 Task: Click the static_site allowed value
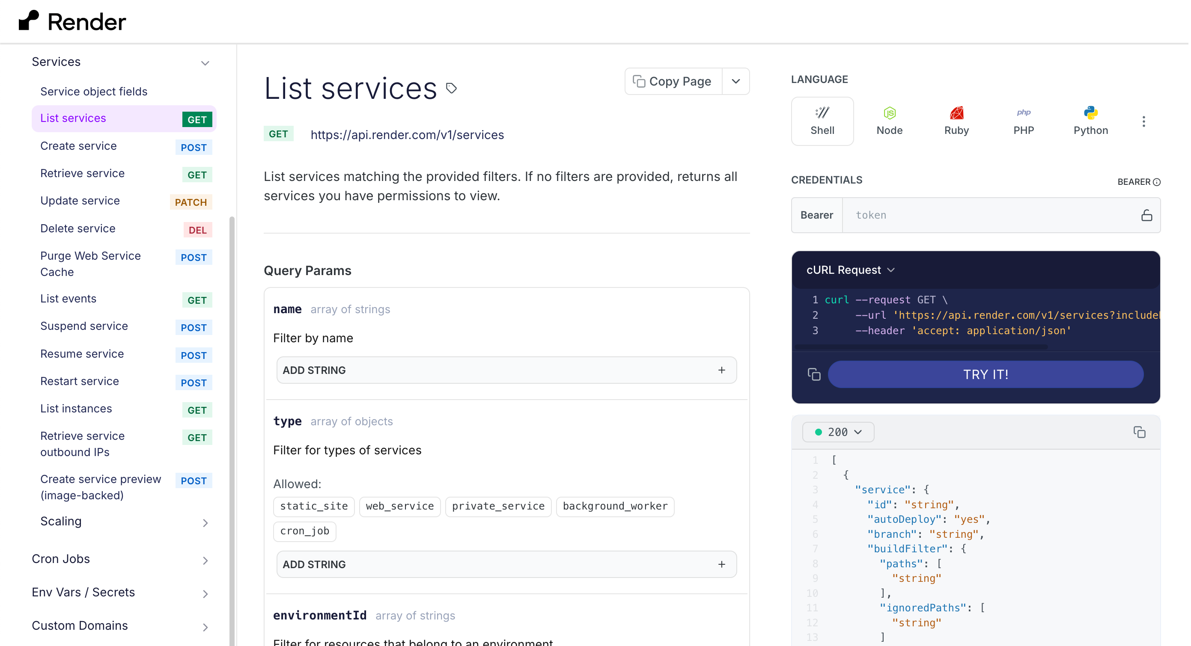tap(314, 507)
